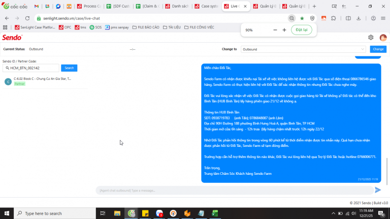This screenshot has height=219, width=390.
Task: Switch to the Danh sách tab
Action: (177, 6)
